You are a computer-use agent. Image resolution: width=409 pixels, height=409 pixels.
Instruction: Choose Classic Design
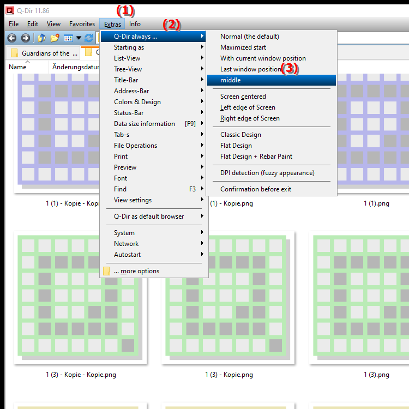click(x=272, y=135)
